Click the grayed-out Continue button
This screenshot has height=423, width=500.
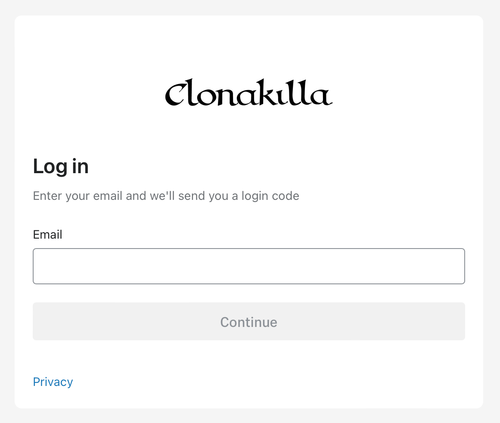pyautogui.click(x=249, y=322)
